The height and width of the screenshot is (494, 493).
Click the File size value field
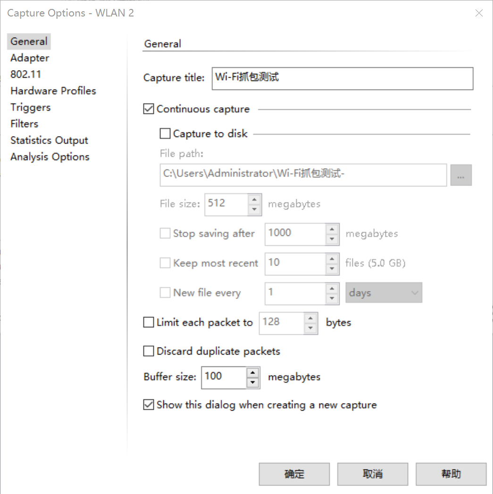coord(226,204)
